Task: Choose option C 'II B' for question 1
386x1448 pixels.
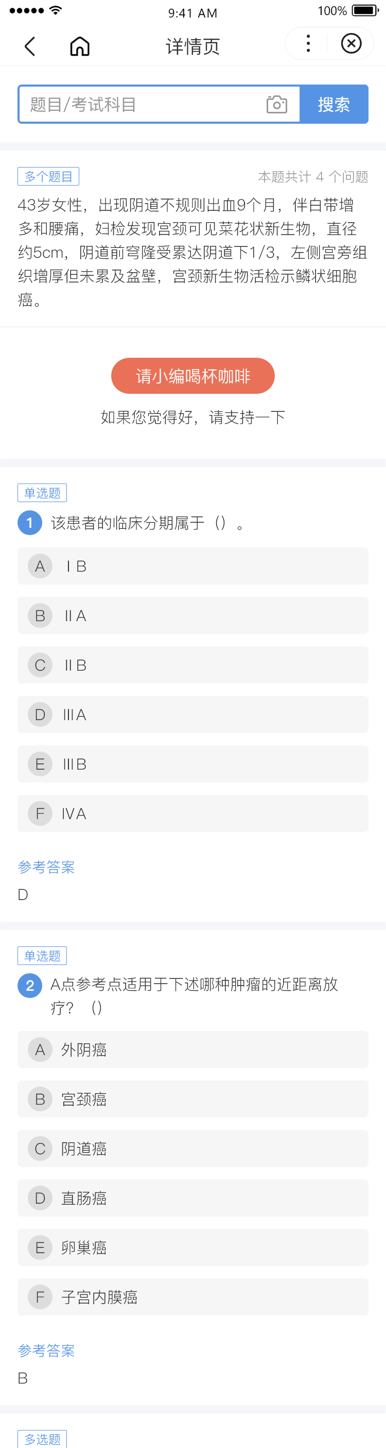Action: 192,665
